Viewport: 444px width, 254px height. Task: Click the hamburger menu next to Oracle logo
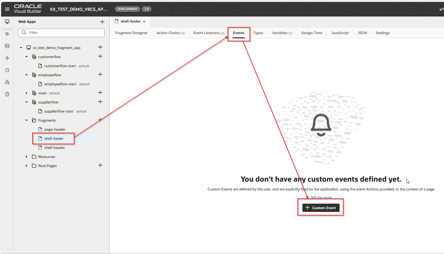7,9
